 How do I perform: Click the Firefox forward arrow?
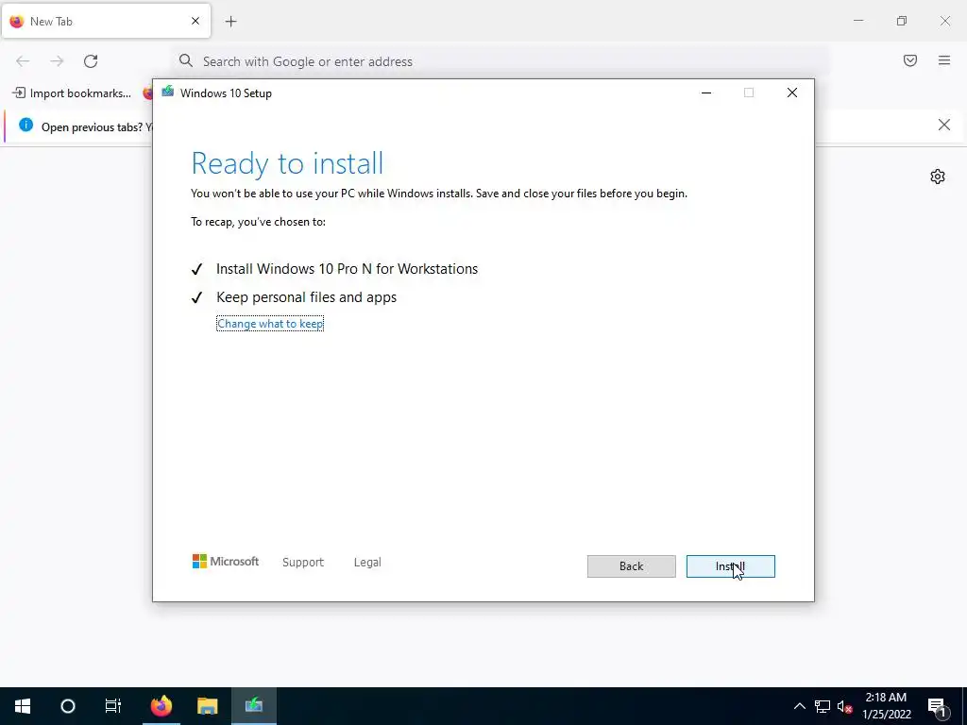click(57, 61)
